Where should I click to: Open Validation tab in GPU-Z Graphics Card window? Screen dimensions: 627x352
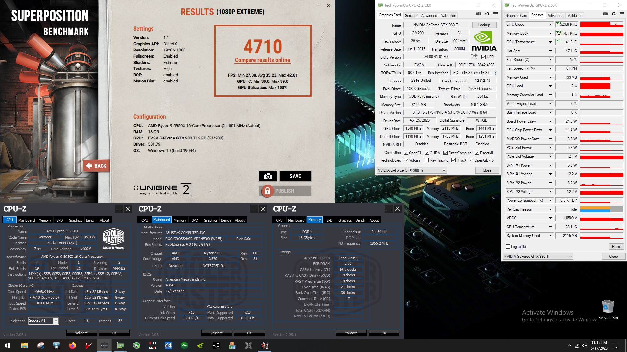click(x=448, y=16)
